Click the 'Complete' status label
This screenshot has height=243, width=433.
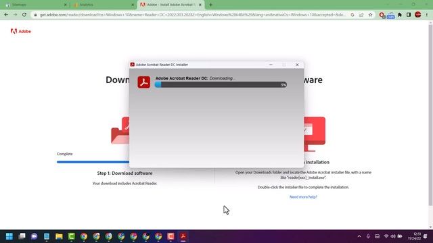(65, 154)
